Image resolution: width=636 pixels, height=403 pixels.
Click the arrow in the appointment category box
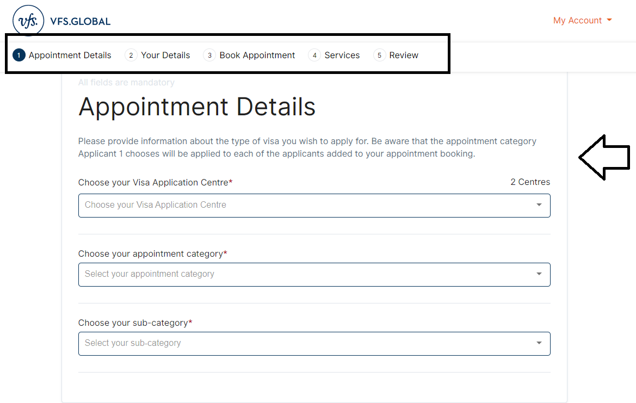click(539, 274)
